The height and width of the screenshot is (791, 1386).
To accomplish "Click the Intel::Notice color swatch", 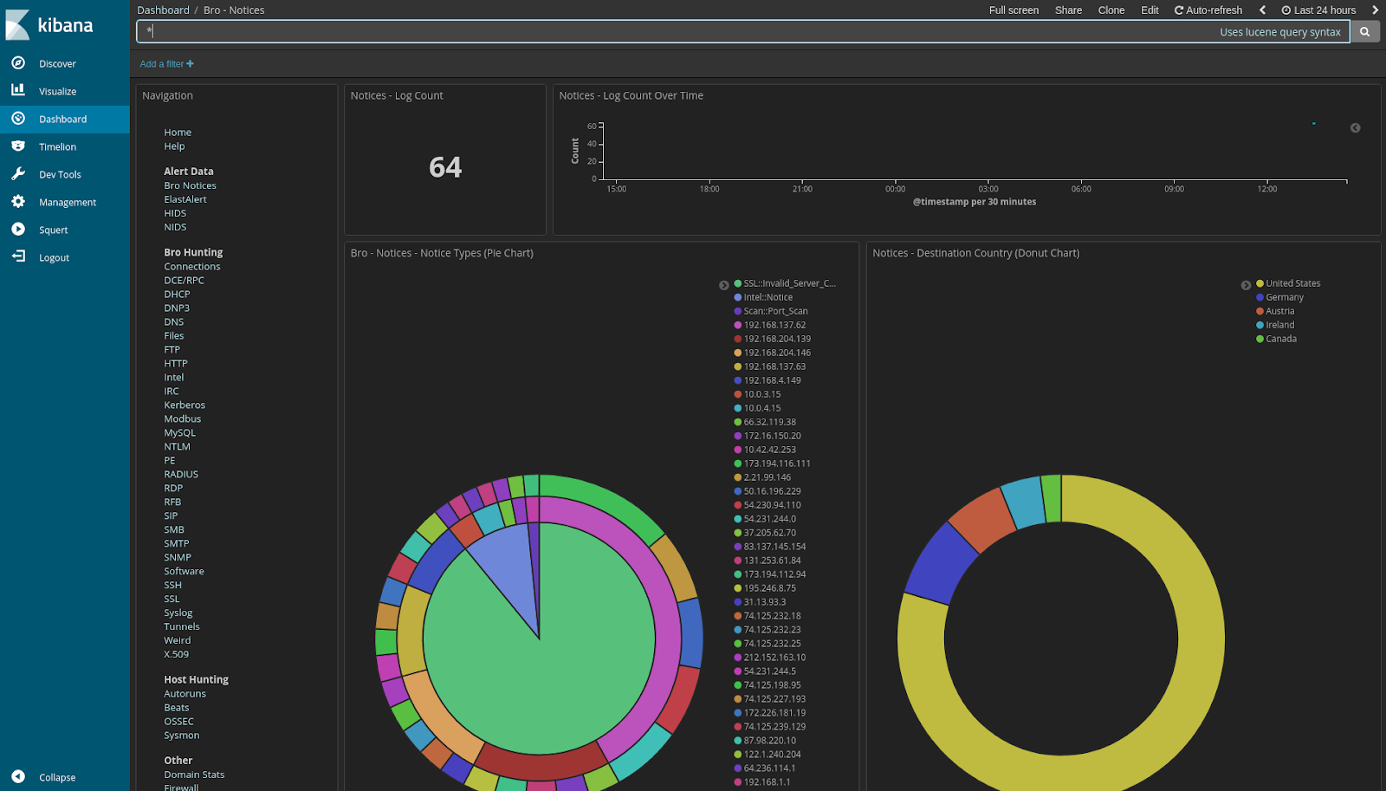I will point(735,296).
